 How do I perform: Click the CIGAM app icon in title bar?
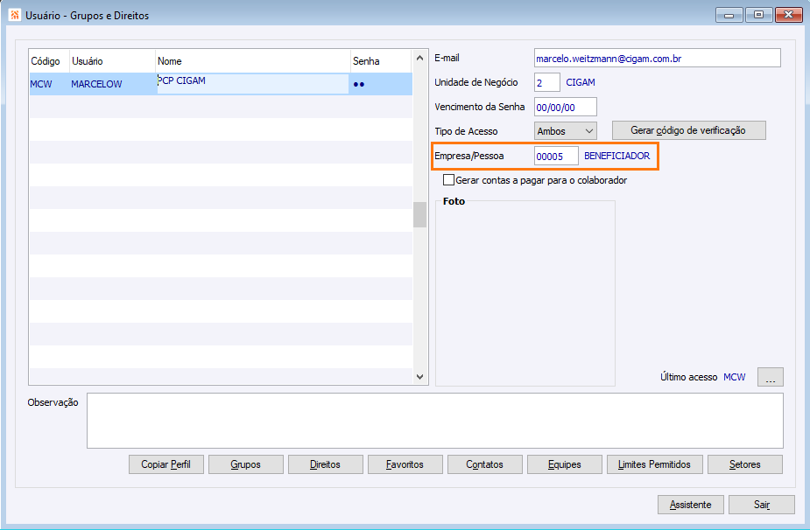15,15
